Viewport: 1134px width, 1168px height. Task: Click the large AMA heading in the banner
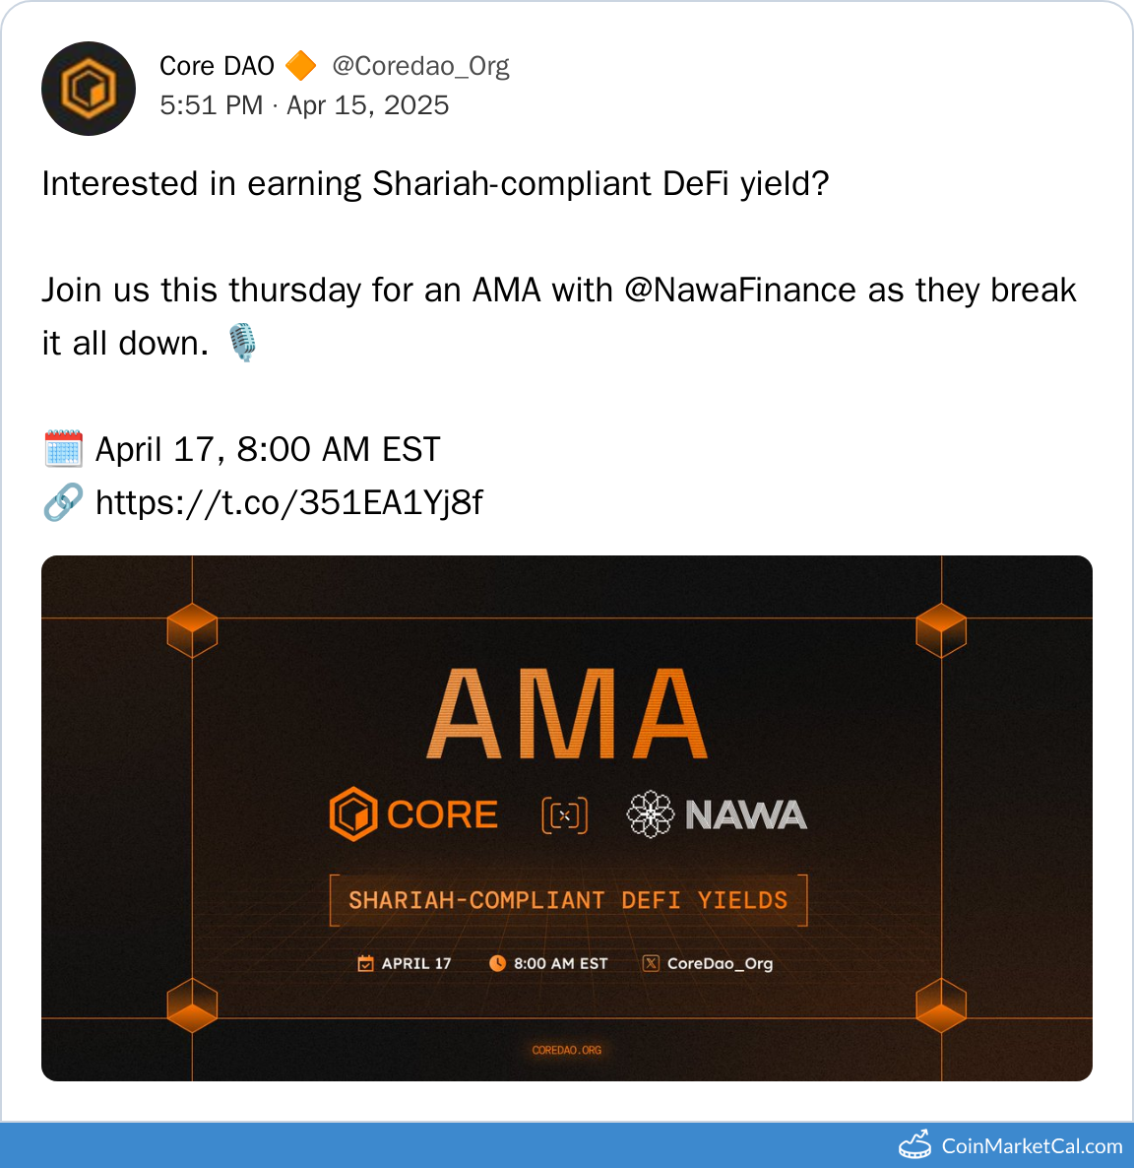[567, 714]
